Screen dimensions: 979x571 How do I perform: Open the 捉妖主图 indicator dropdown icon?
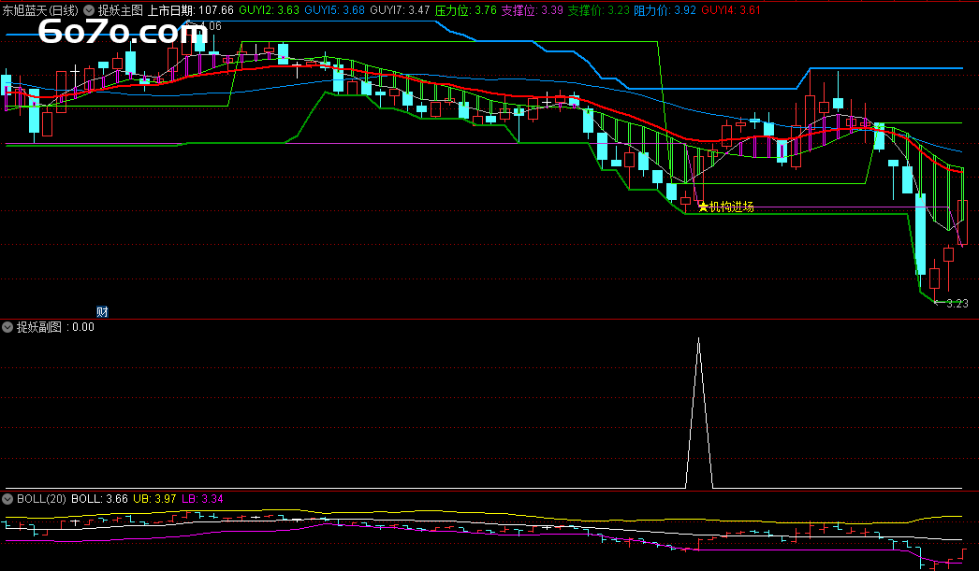[89, 10]
